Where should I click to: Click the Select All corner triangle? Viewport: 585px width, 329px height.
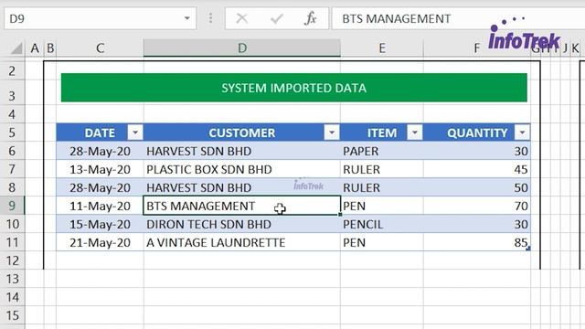tap(16, 48)
